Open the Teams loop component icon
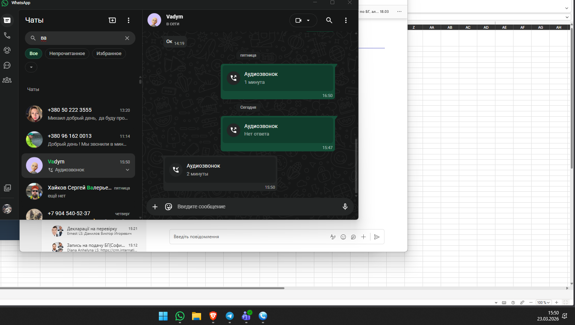575x325 pixels. tap(354, 237)
